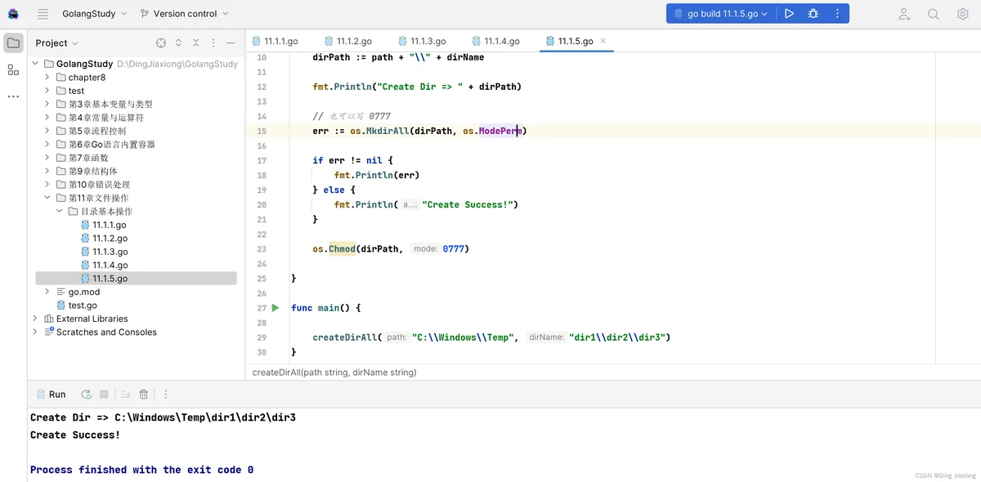This screenshot has height=482, width=981.
Task: Open the Project tool window folder icon
Action: click(x=13, y=43)
